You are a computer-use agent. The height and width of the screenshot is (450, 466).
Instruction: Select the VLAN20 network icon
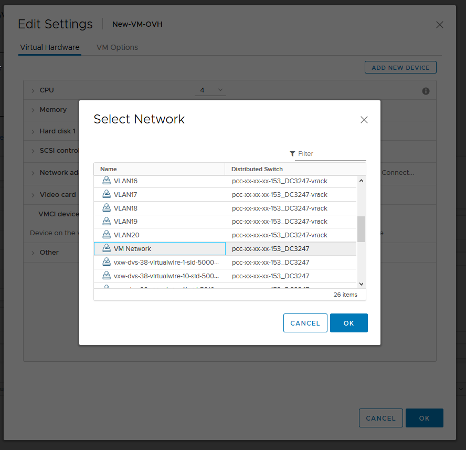click(x=107, y=235)
